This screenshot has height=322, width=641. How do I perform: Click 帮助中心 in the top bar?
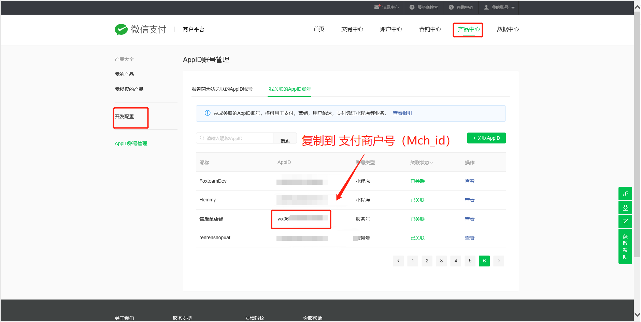click(x=465, y=7)
